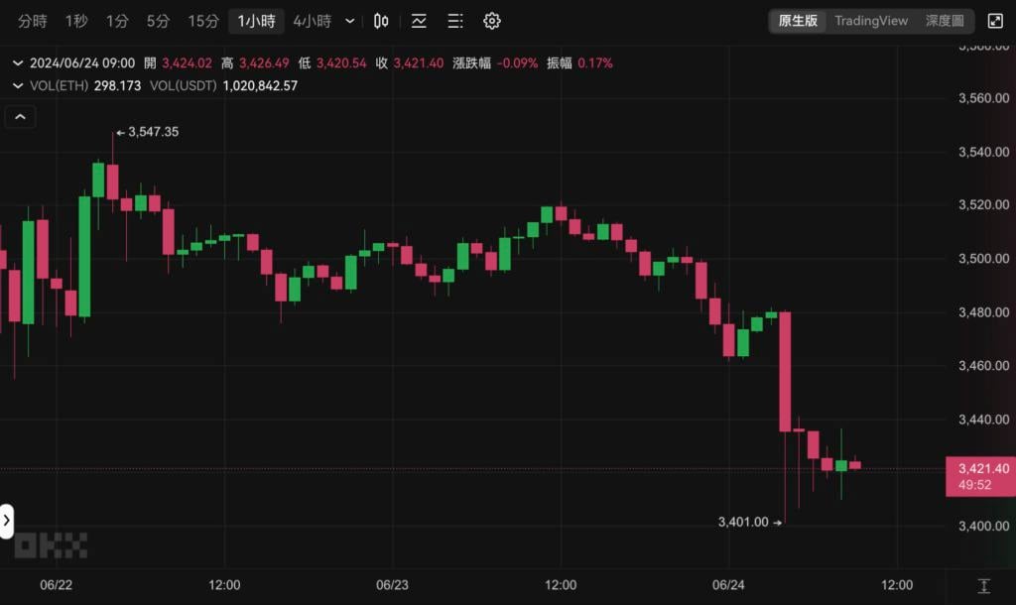Collapse the VOL(ETH) indicator row chevron
The height and width of the screenshot is (605, 1016).
tap(17, 85)
